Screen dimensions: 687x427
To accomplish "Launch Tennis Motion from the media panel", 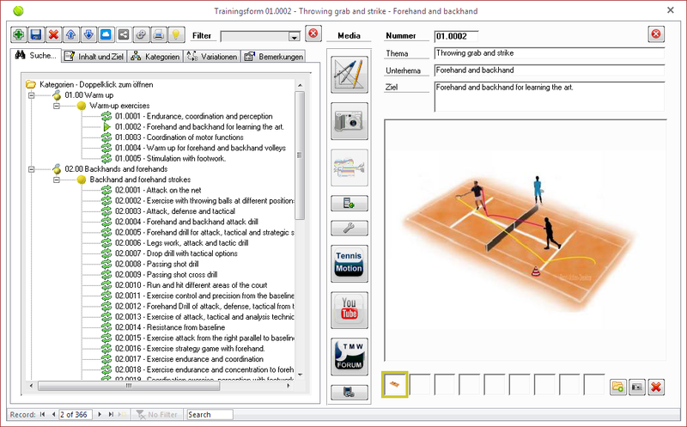I will [x=349, y=264].
